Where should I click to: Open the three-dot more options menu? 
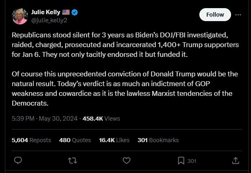point(238,15)
